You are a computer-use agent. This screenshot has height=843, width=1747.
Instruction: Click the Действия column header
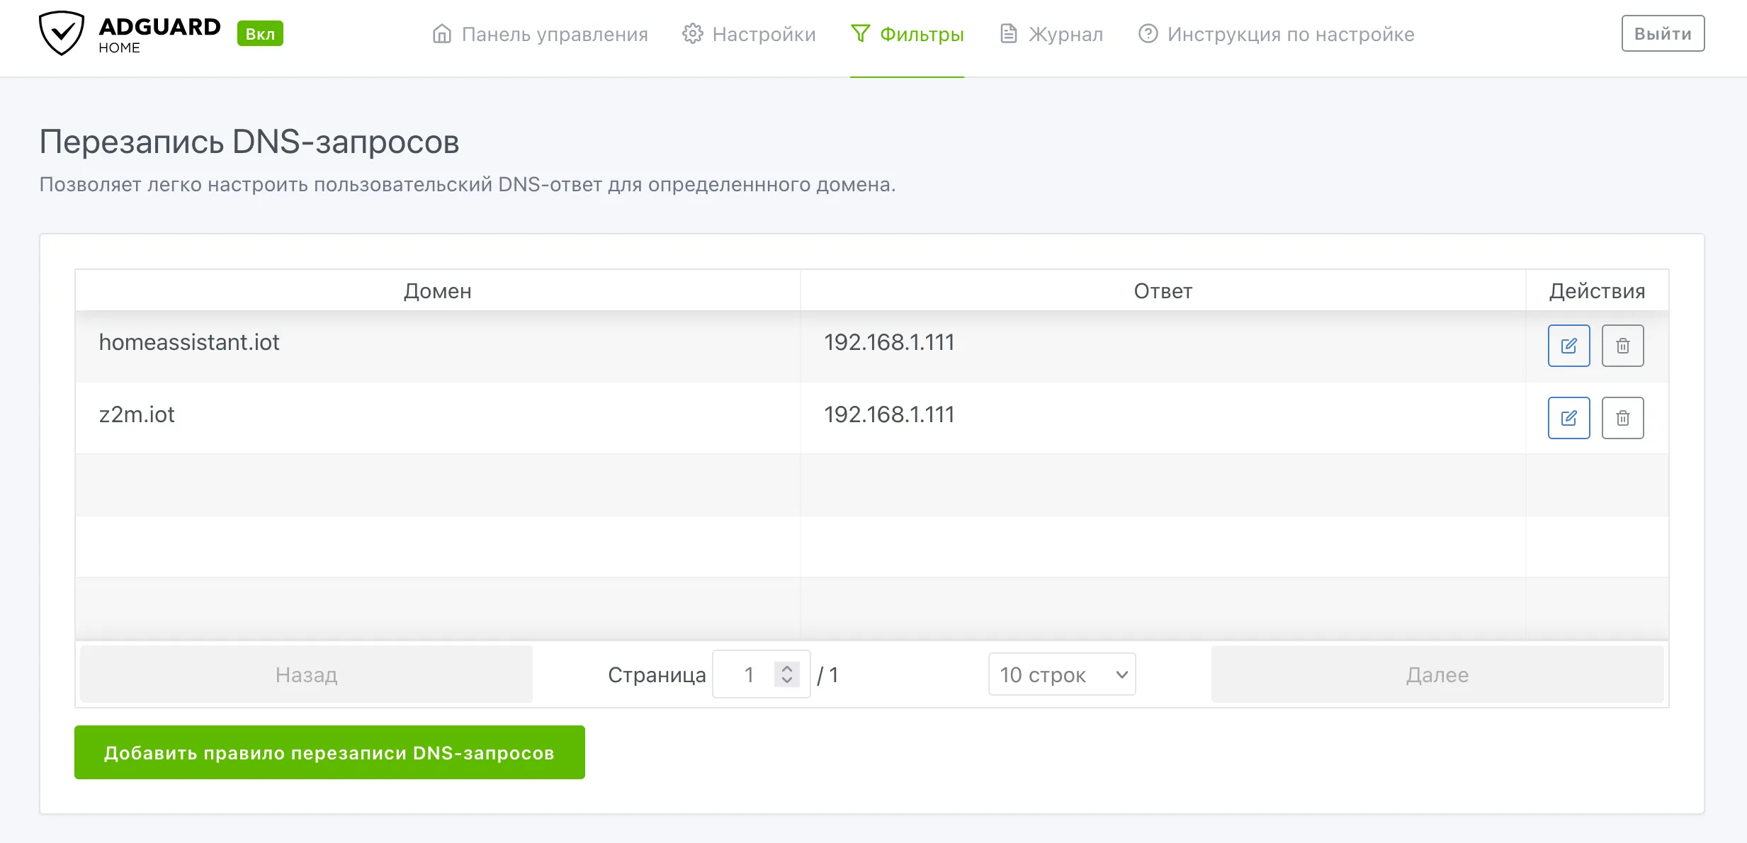tap(1597, 290)
